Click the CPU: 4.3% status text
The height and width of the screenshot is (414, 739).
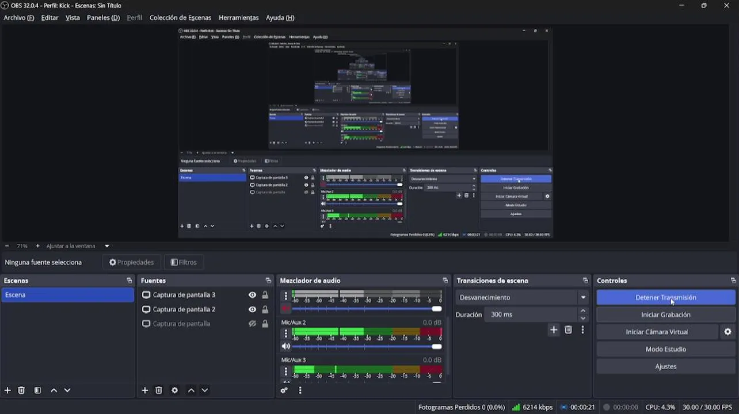[x=660, y=407]
